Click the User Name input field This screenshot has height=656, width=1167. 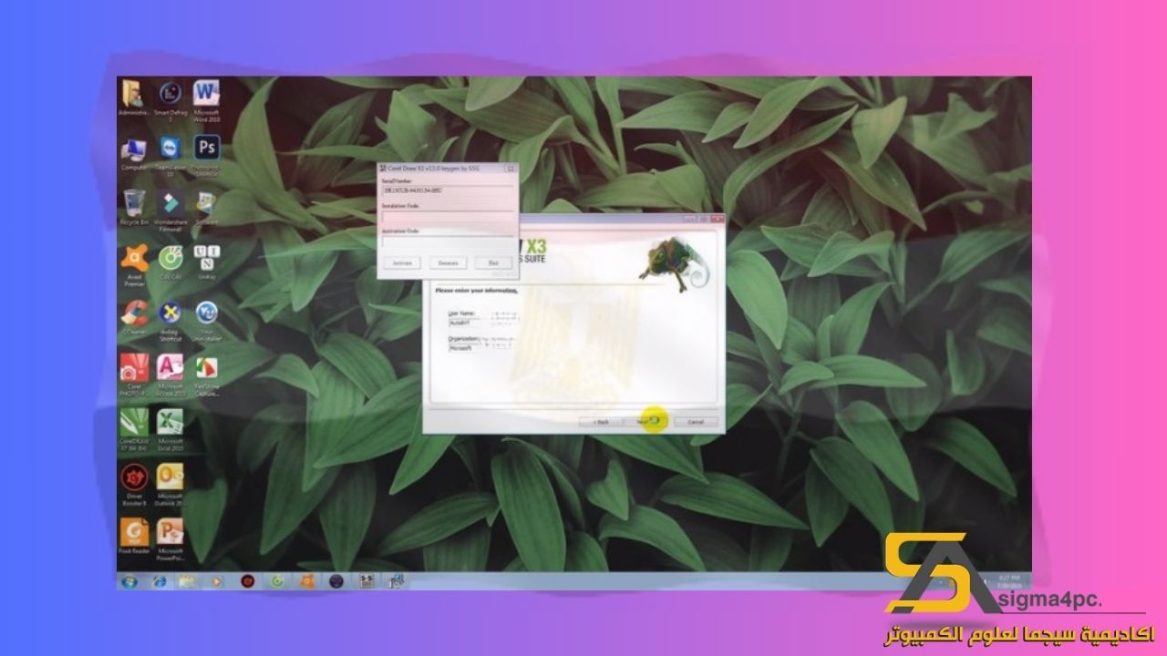coord(482,323)
